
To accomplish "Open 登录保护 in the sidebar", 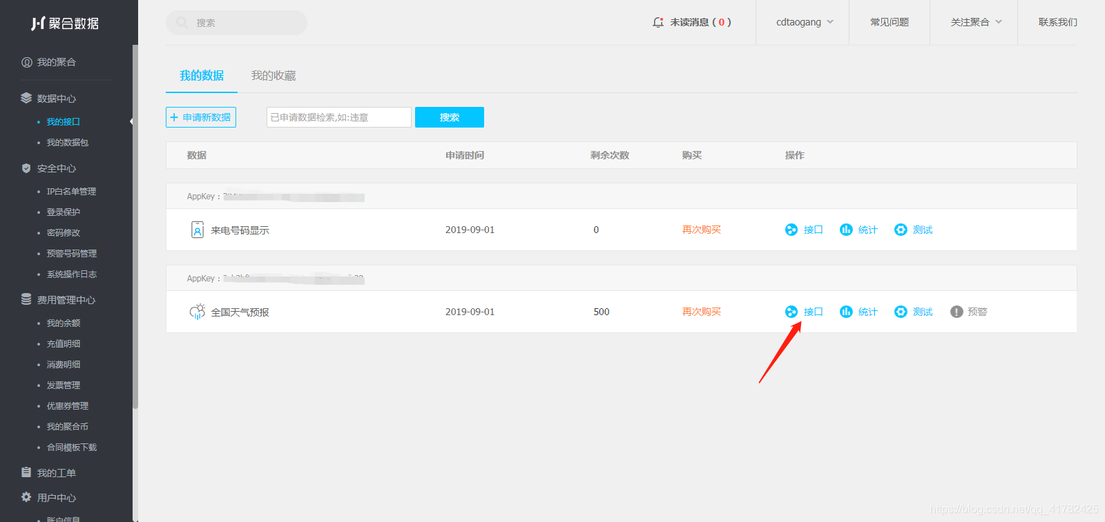I will click(x=64, y=212).
